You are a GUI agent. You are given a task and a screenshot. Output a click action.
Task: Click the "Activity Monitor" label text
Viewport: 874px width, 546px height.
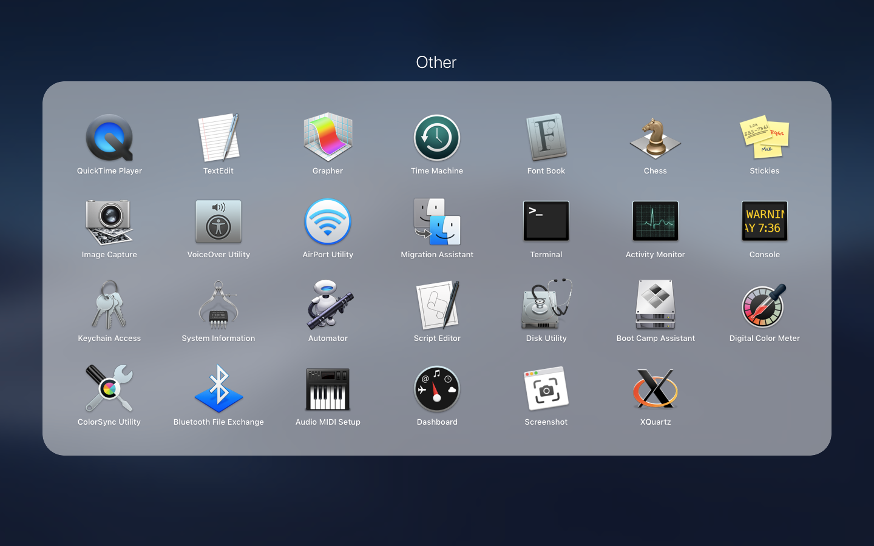point(655,255)
